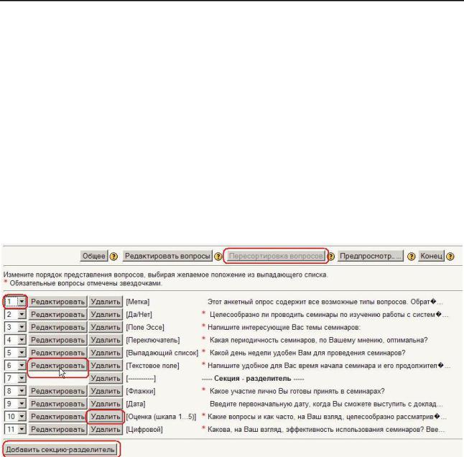Select type label '[Переключатель]'
The image size is (464, 457).
[x=153, y=340]
